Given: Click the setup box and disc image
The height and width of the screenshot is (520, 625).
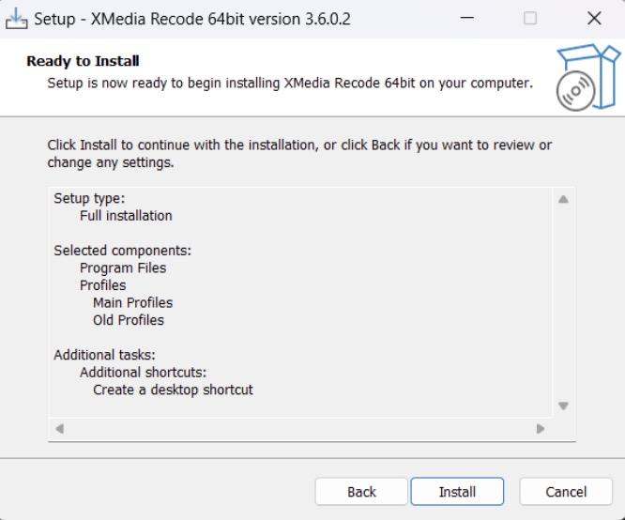Looking at the screenshot, I should (587, 77).
